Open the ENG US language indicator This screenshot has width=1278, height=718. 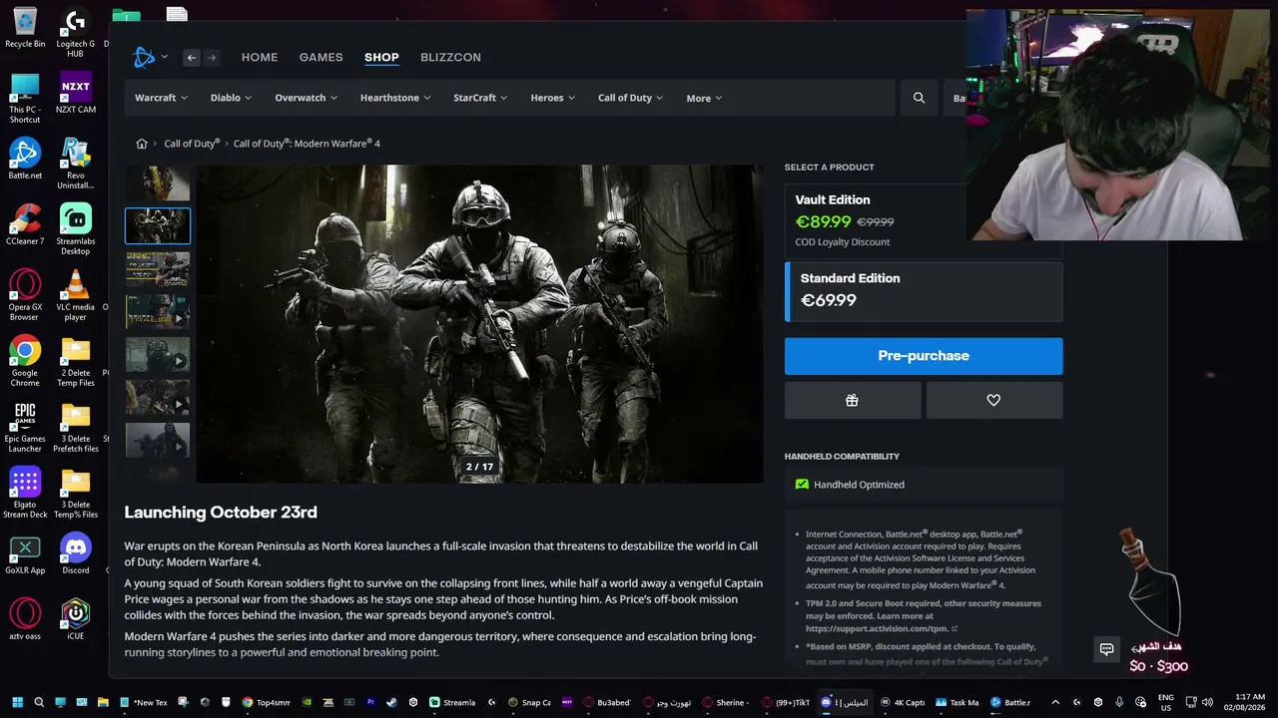1166,702
